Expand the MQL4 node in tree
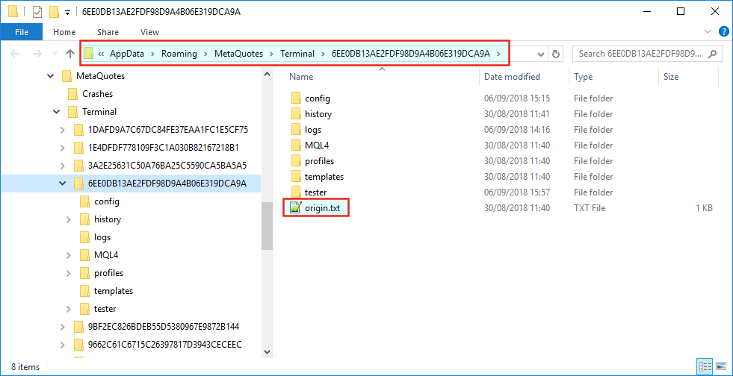Screen dimensions: 733x376 [69, 255]
